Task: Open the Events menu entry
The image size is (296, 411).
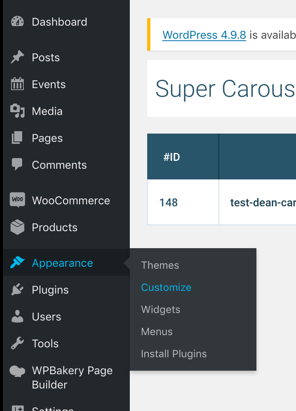Action: (x=49, y=84)
